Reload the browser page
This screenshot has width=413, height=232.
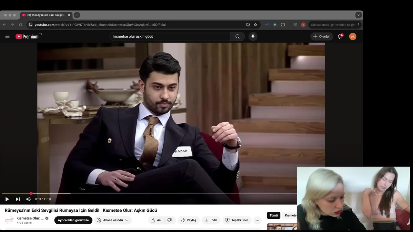(x=21, y=24)
